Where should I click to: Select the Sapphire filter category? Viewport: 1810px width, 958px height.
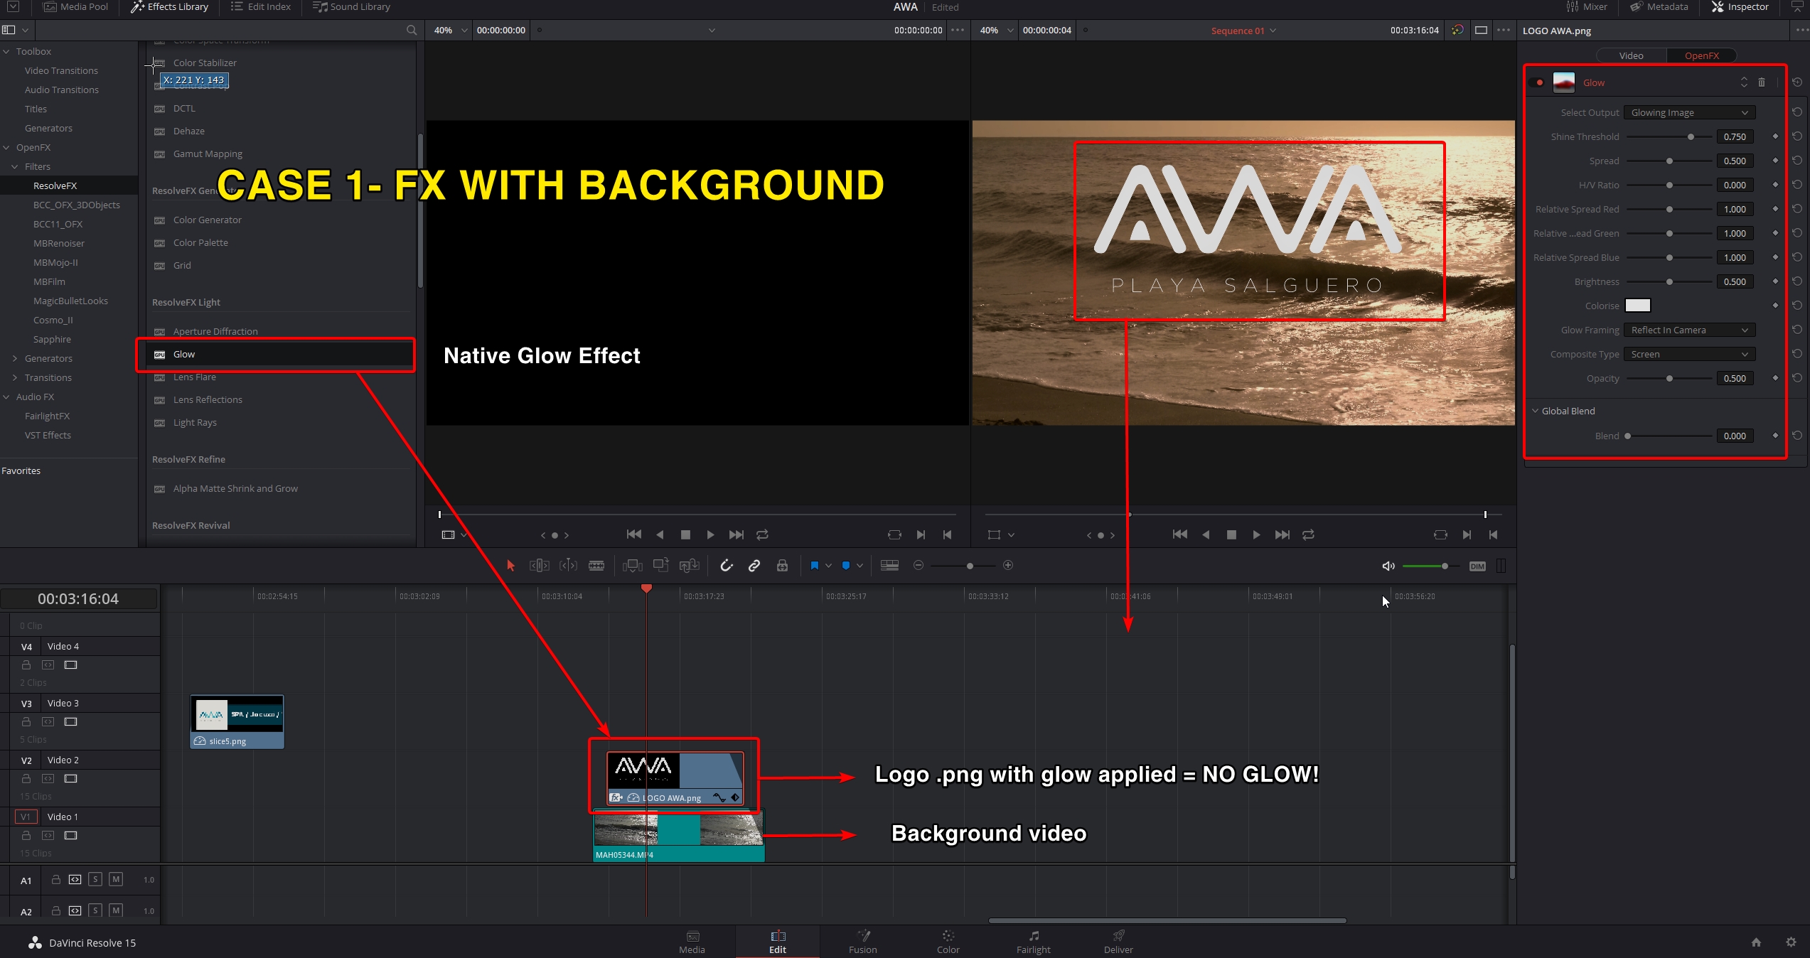point(52,339)
